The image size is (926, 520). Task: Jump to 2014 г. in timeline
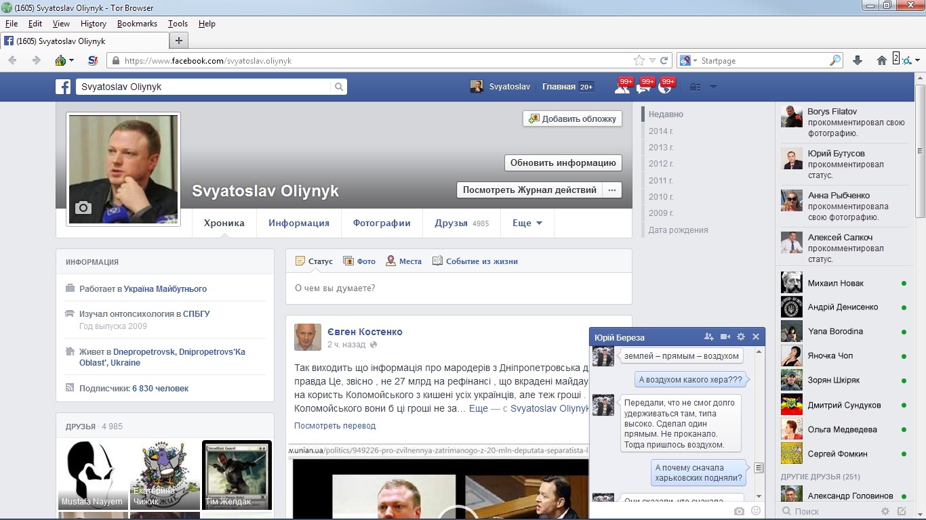point(661,131)
